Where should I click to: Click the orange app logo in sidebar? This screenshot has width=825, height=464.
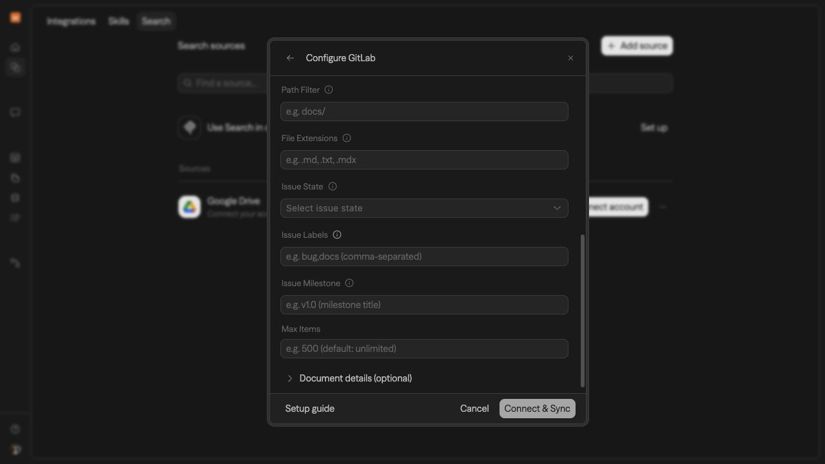15,17
